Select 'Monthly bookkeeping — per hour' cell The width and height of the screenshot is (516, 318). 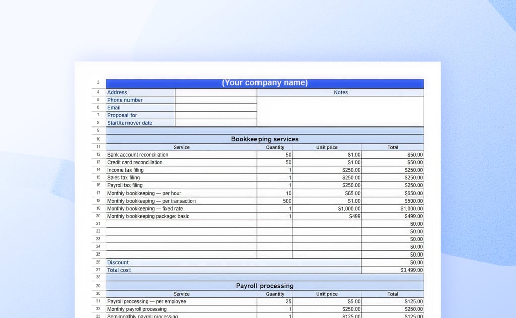click(181, 193)
